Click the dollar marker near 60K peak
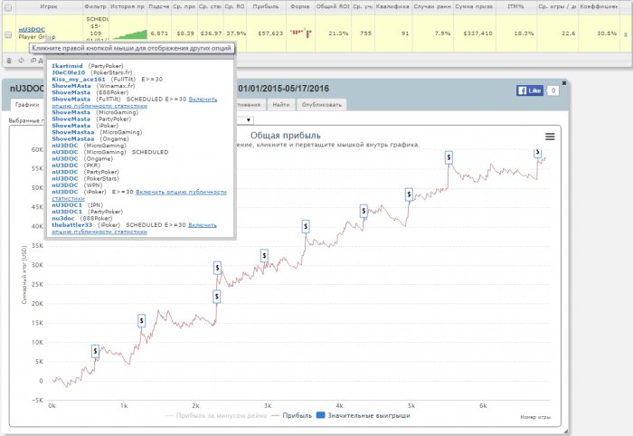633x436 pixels. tap(540, 154)
